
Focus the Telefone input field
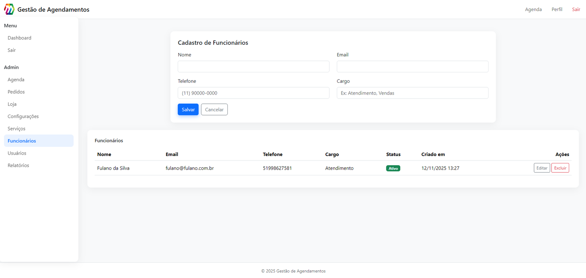click(253, 93)
